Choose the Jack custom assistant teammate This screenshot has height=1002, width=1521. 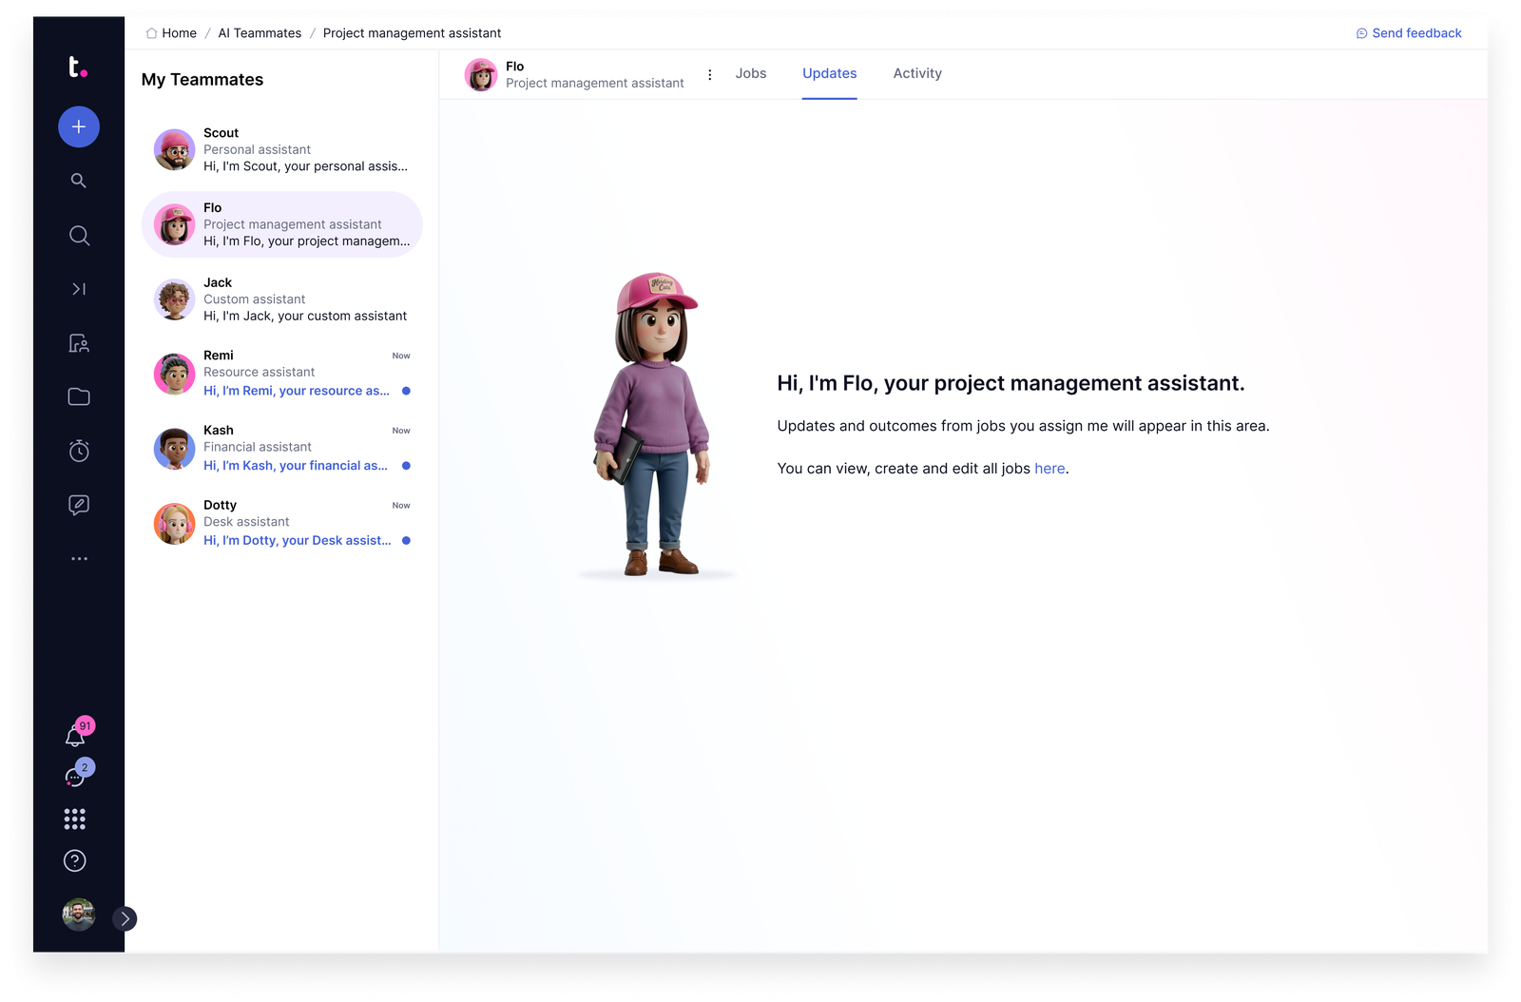pyautogui.click(x=282, y=299)
